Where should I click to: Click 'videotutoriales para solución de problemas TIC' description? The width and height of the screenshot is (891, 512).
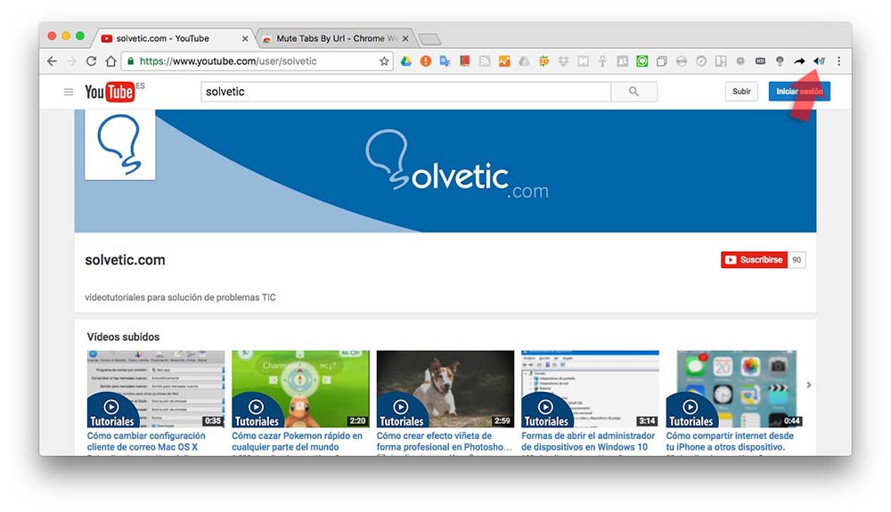click(x=180, y=297)
